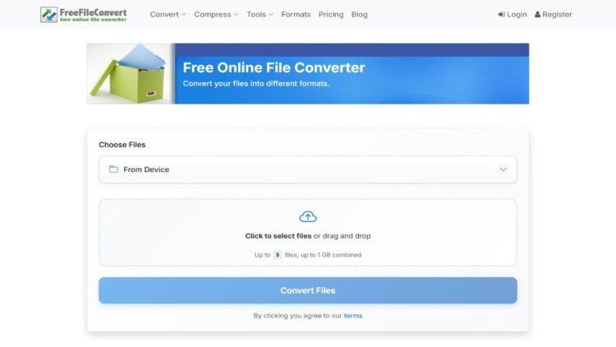The image size is (616, 347).
Task: Click the Convert Files button
Action: (x=308, y=290)
